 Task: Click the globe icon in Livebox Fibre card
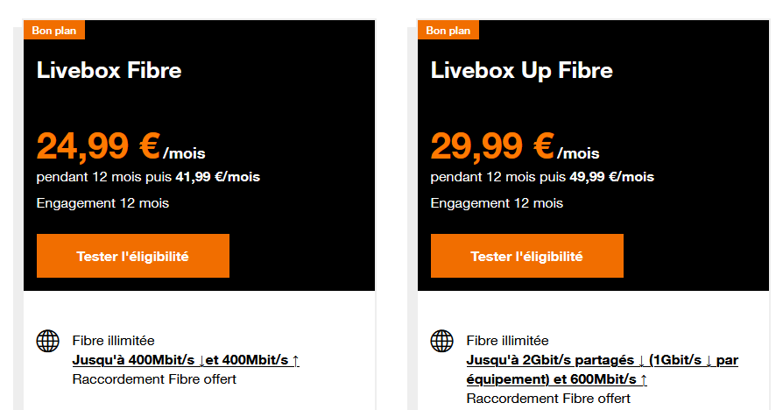tap(48, 341)
